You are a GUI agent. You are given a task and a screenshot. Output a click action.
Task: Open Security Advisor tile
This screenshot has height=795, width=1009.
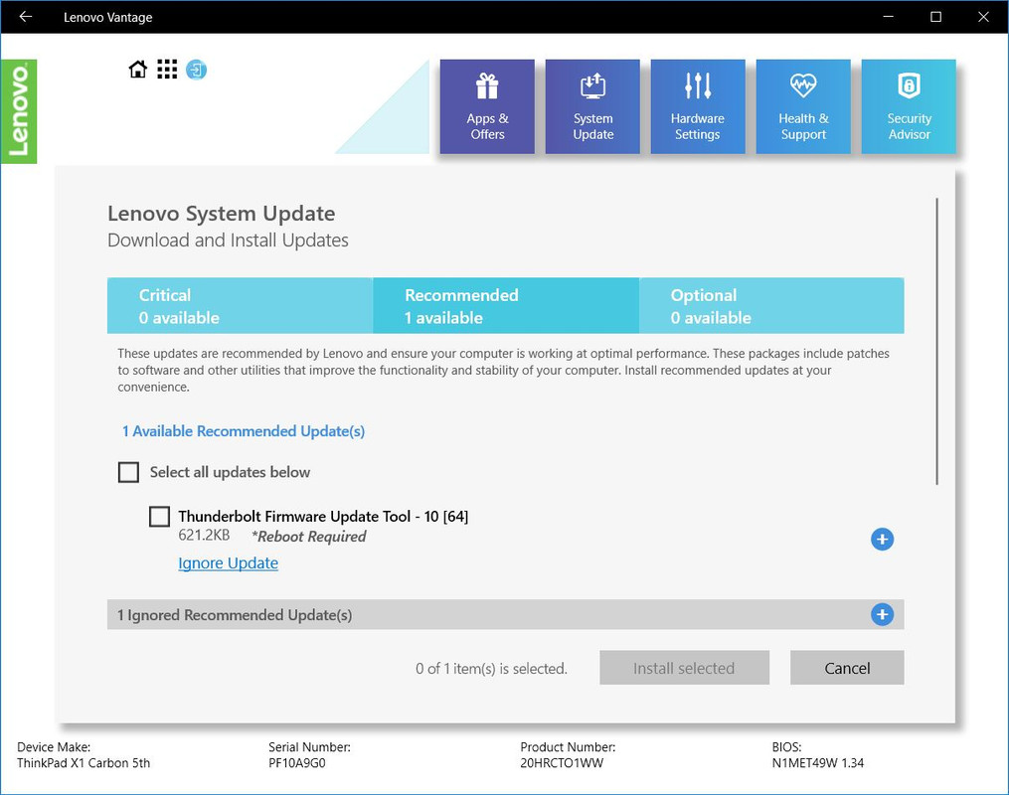pos(909,106)
